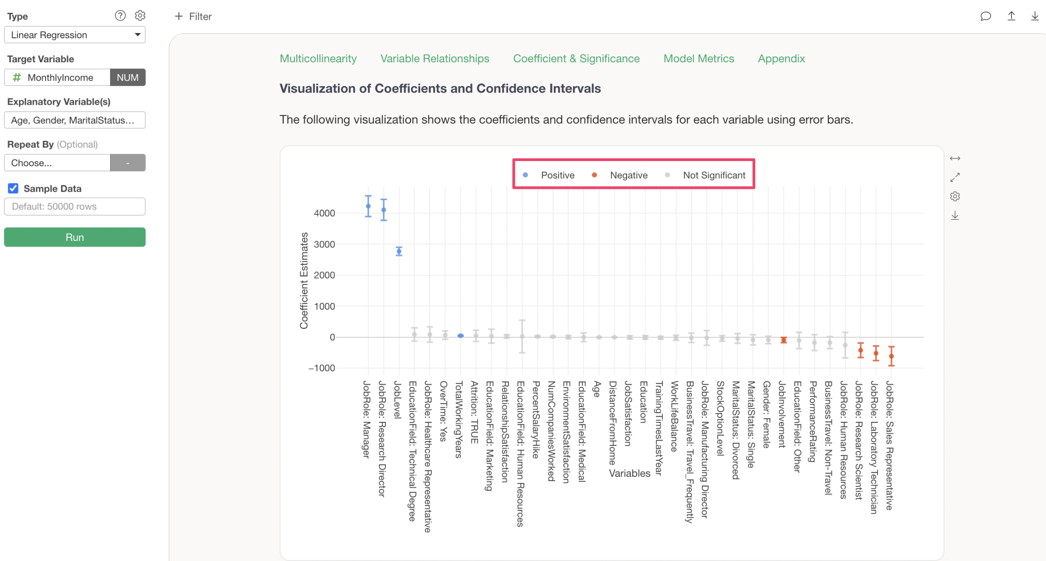Toggle the Not Significant legend entry

(x=714, y=175)
